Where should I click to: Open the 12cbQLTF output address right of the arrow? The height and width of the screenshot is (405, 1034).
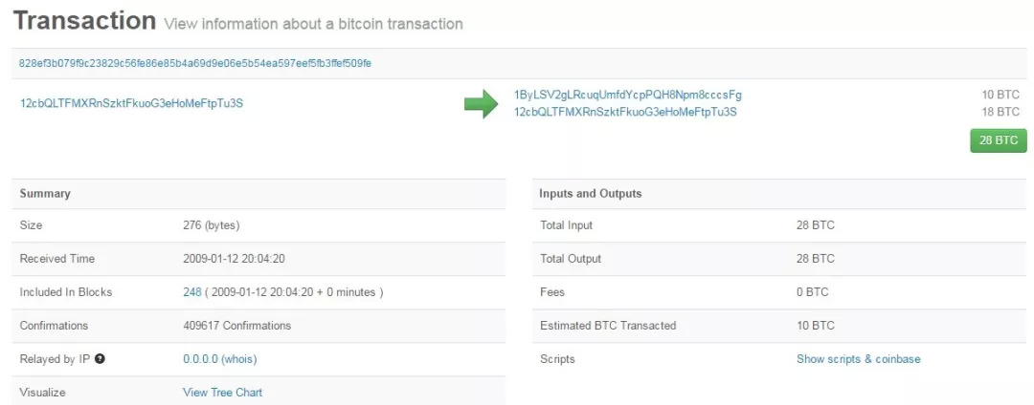[x=625, y=112]
